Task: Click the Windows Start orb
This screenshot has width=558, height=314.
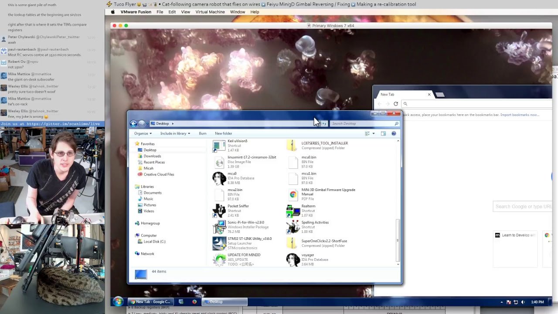Action: (118, 302)
